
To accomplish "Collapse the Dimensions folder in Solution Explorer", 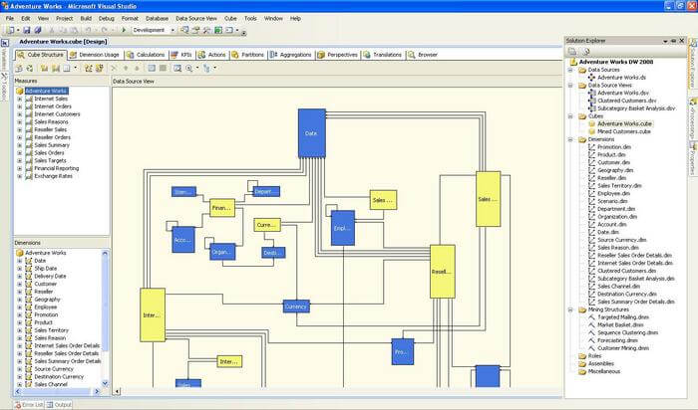I will click(x=570, y=139).
